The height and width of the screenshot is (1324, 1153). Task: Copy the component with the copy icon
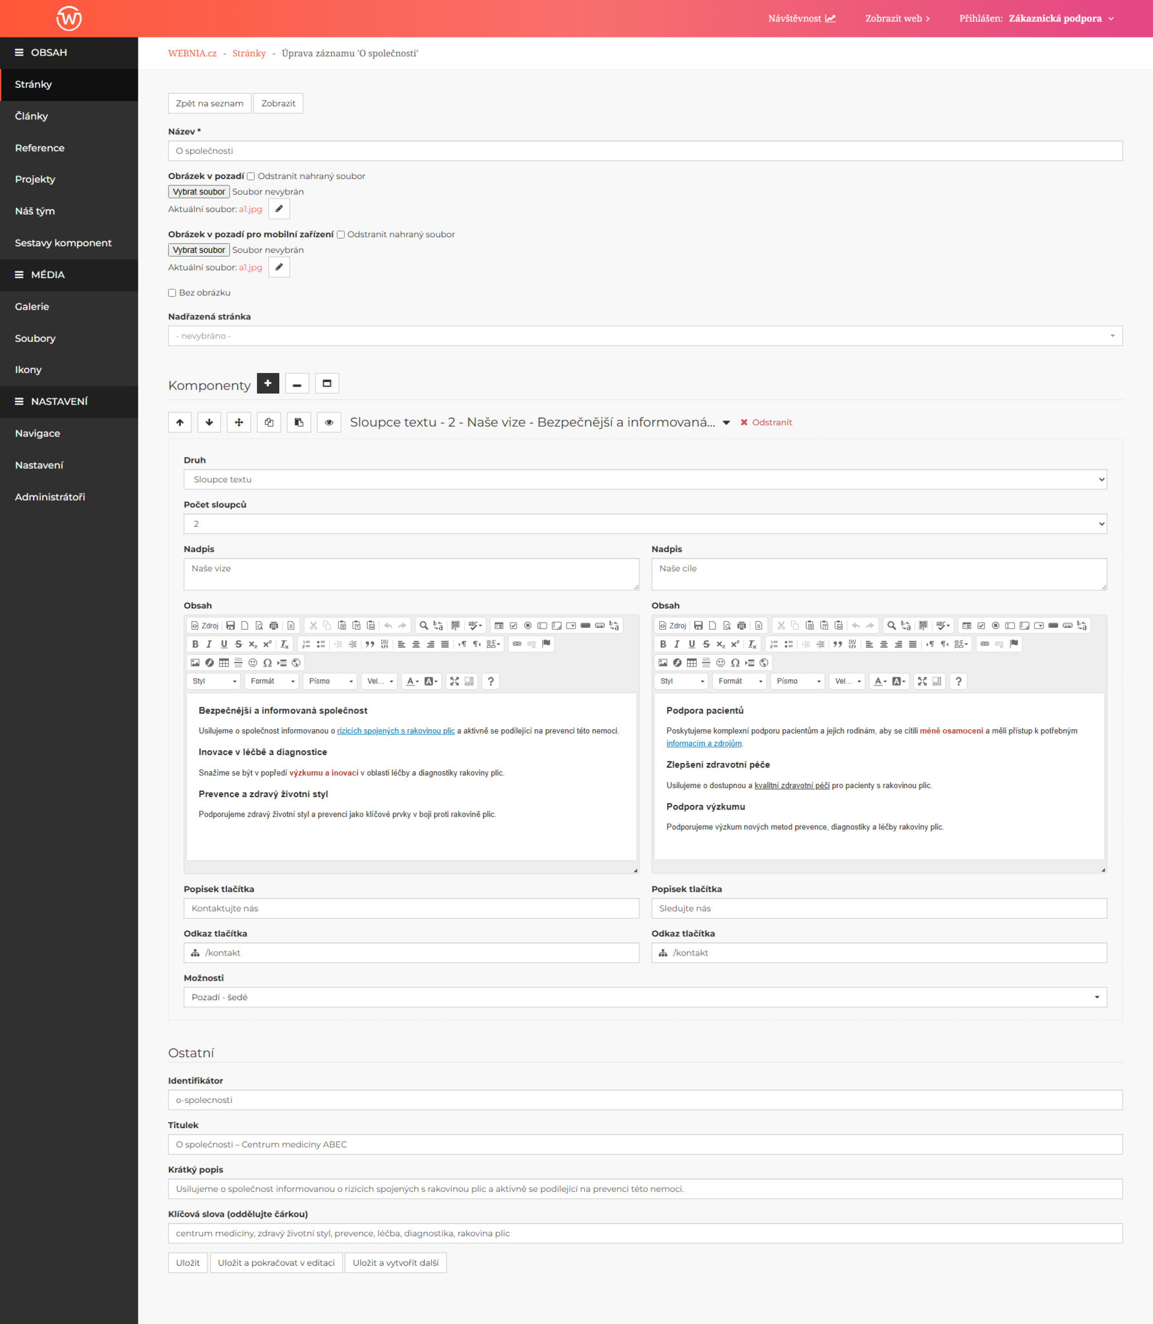pos(269,422)
